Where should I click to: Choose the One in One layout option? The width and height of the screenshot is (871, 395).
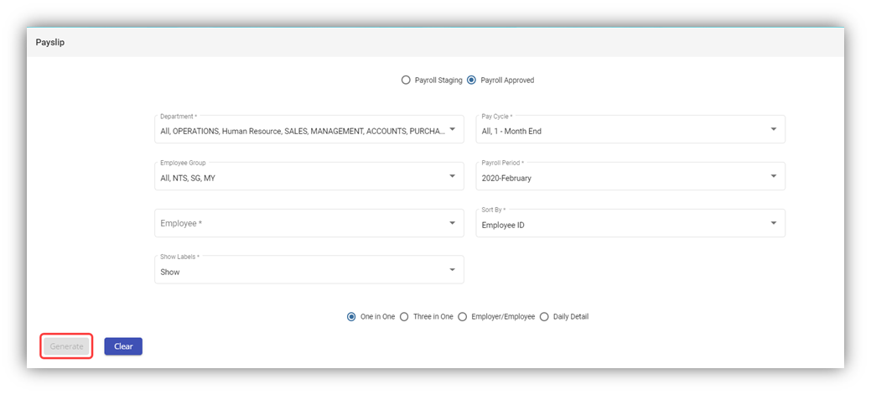point(351,317)
